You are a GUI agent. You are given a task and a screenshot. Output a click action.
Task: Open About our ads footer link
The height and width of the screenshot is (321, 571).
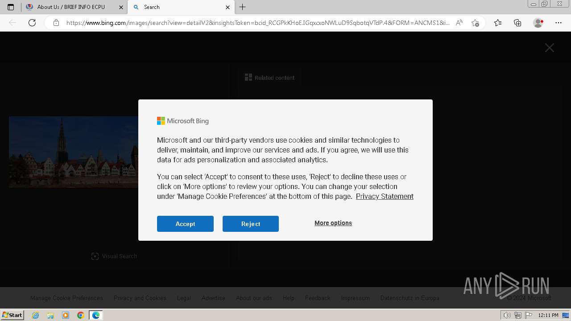click(x=254, y=298)
